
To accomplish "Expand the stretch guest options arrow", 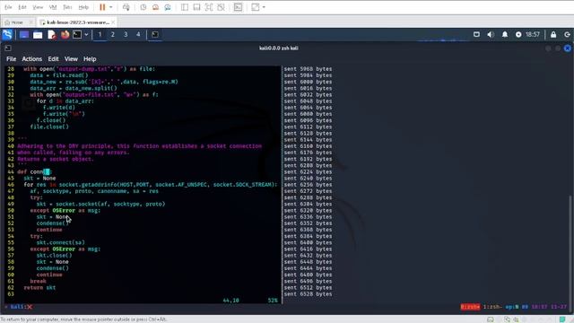I will coord(264,7).
